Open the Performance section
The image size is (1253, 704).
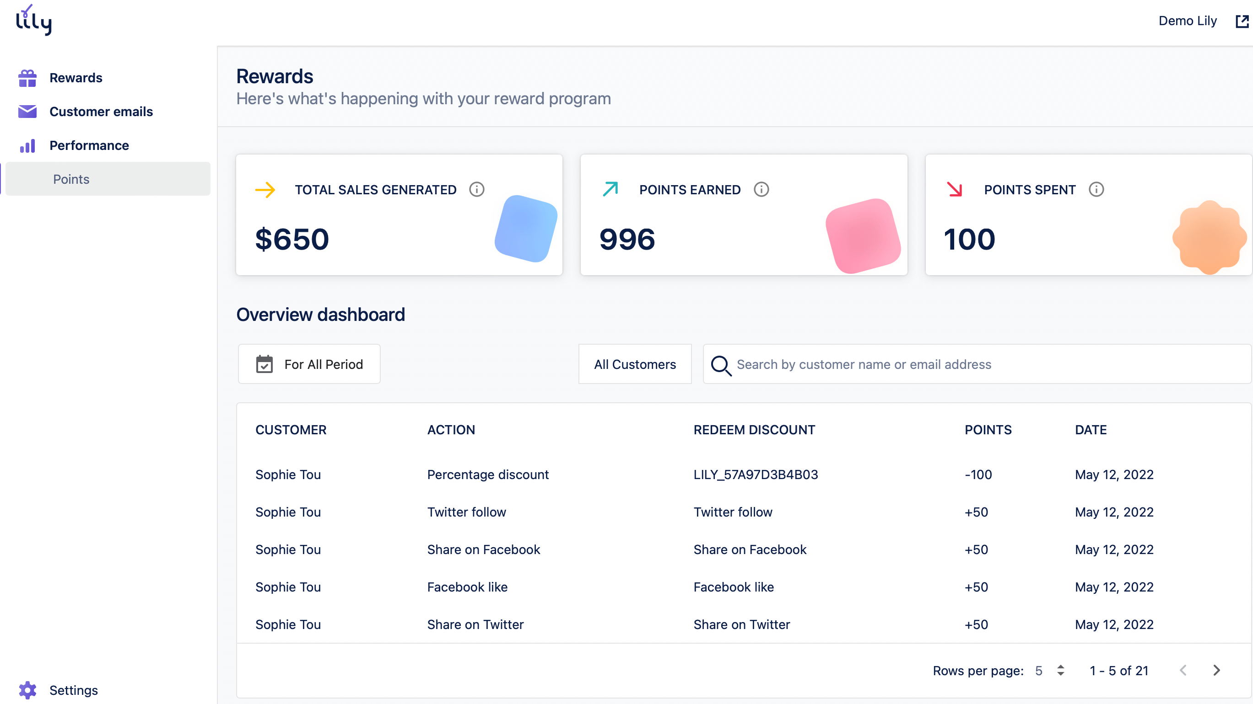(89, 145)
